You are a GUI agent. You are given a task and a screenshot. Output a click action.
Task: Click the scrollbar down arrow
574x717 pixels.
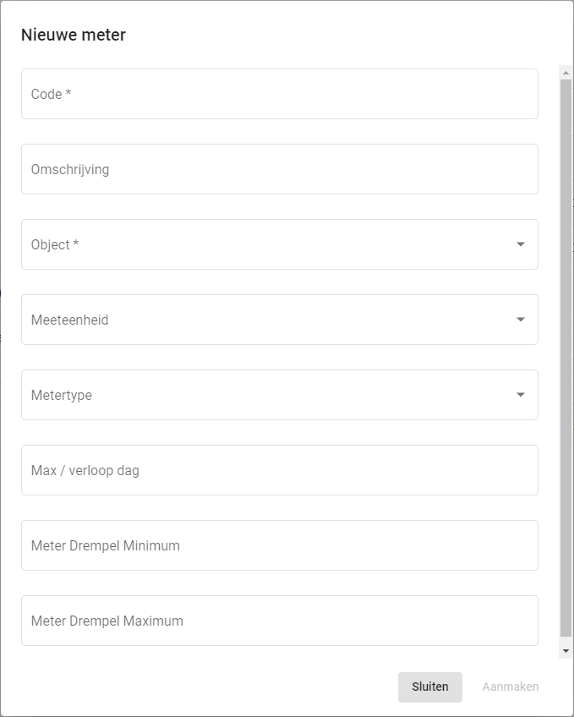566,651
